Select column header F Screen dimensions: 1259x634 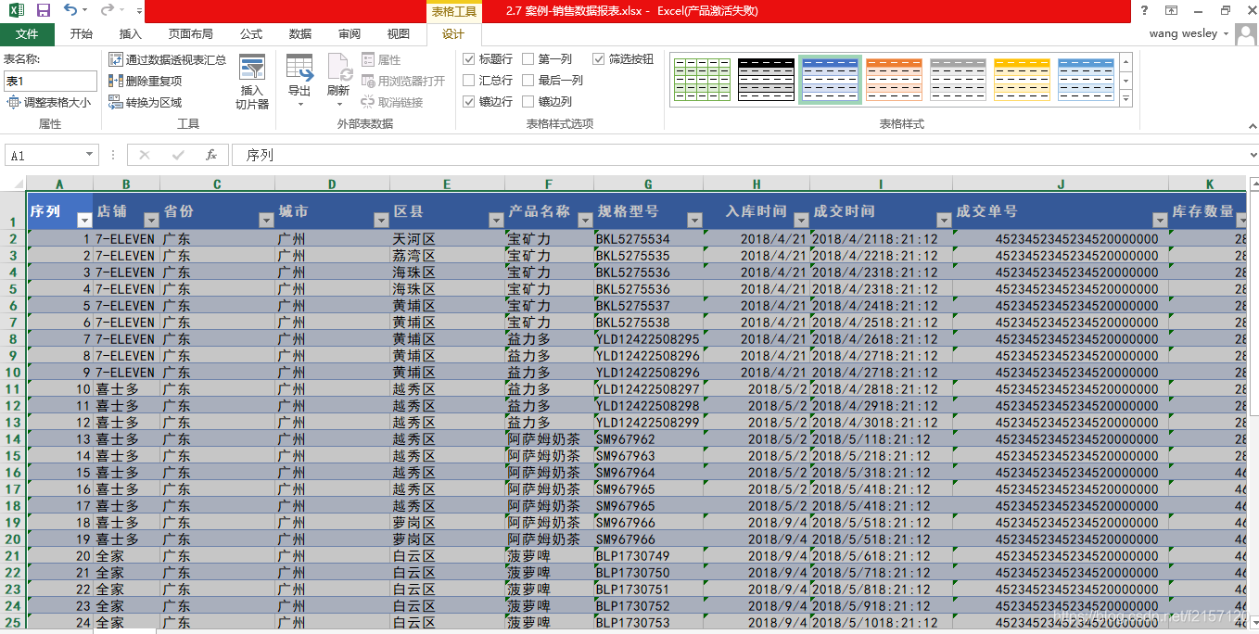550,184
